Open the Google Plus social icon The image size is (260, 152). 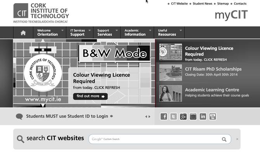tap(183, 117)
